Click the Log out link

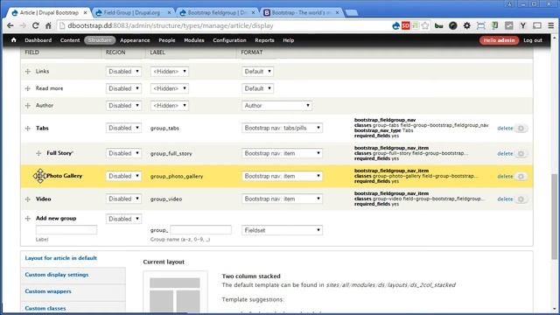[x=533, y=40]
